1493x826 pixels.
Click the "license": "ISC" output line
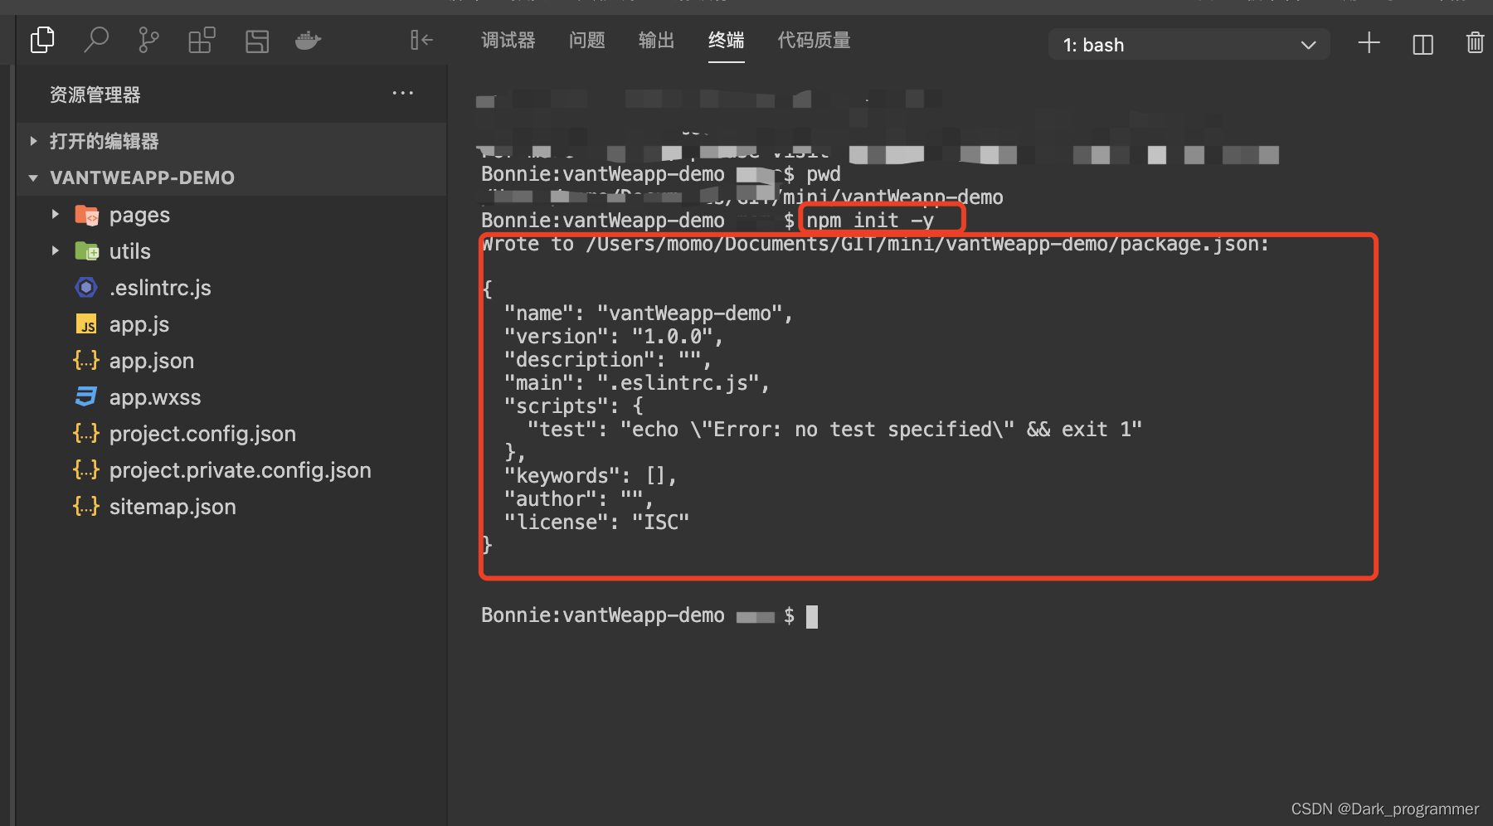596,522
